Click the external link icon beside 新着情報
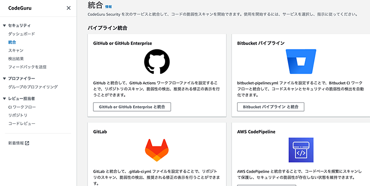Viewport: 370px width, 186px height. pyautogui.click(x=27, y=143)
